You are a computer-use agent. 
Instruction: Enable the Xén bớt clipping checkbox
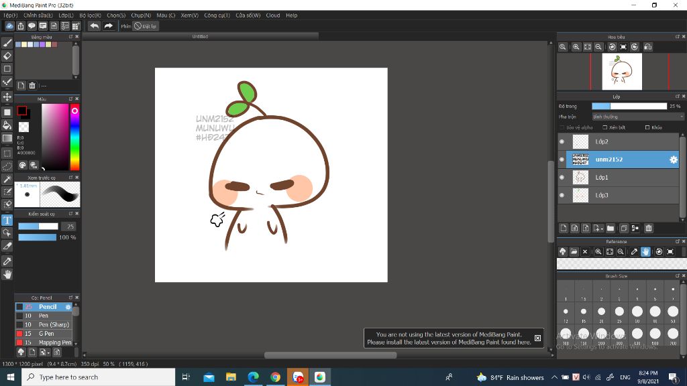click(605, 127)
